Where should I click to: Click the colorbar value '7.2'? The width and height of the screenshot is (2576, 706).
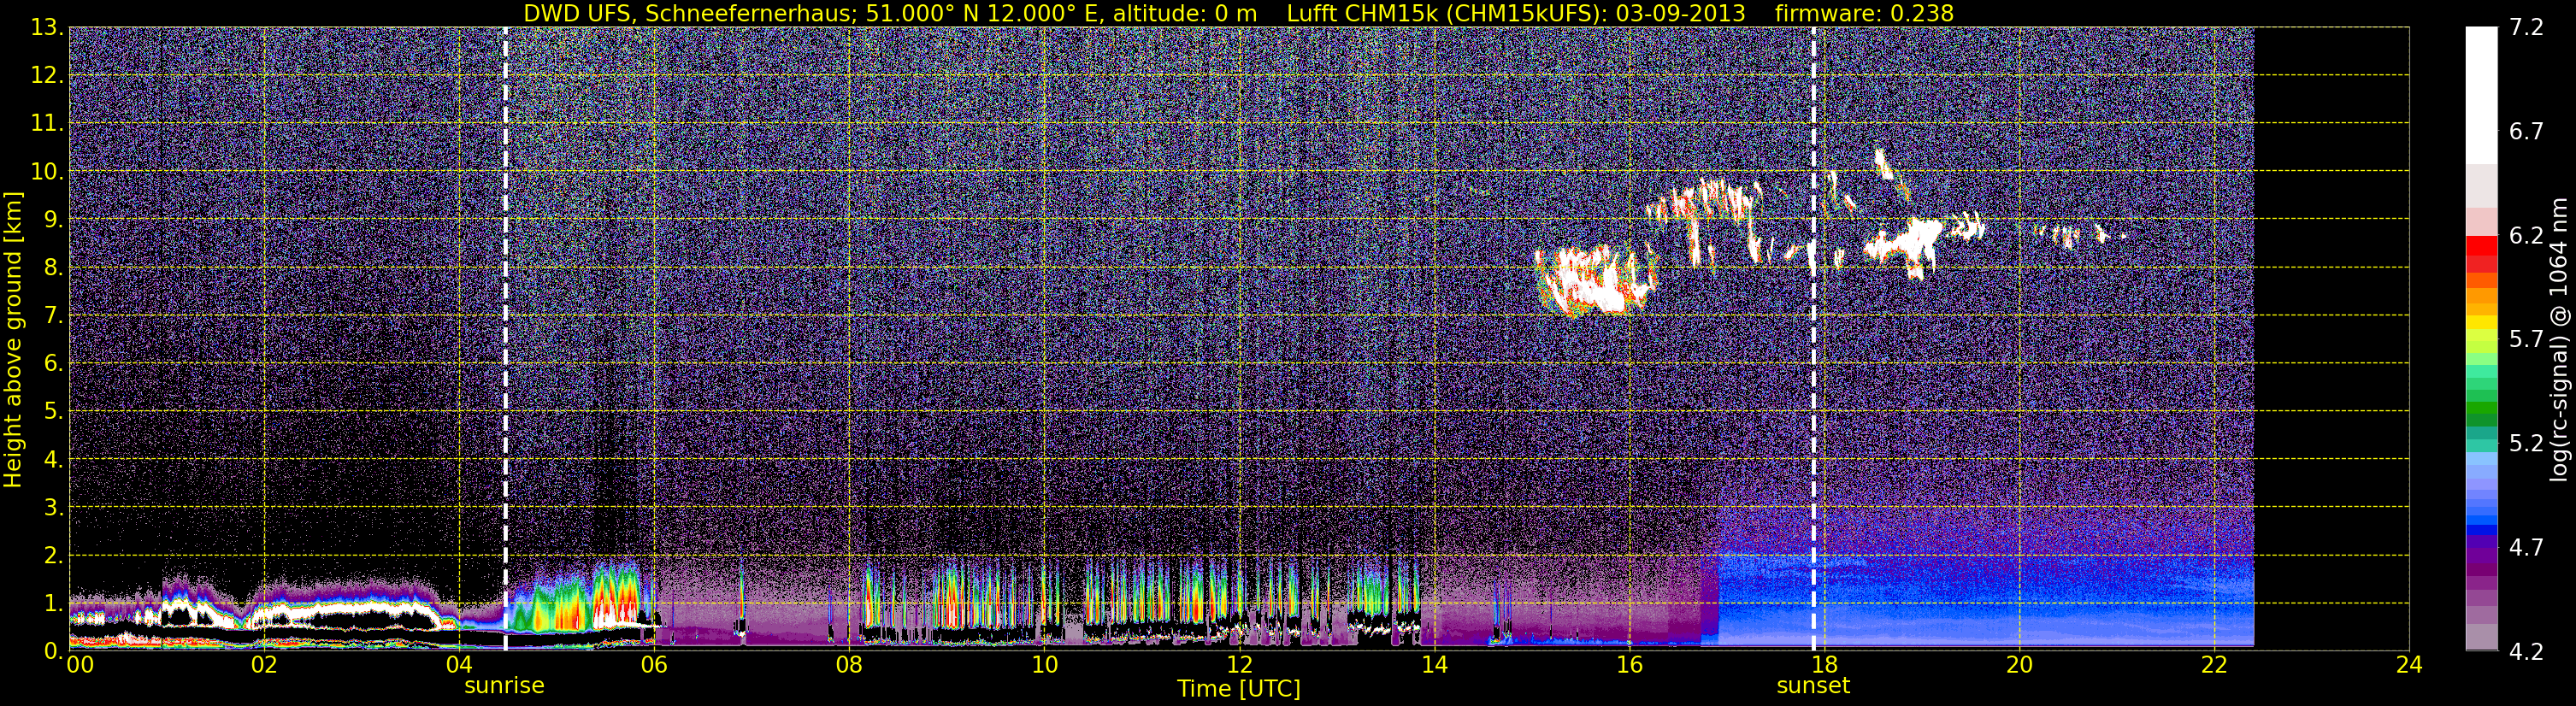pos(2526,28)
